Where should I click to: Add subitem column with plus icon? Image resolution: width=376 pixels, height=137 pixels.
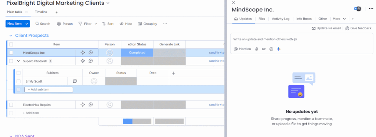click(x=174, y=73)
